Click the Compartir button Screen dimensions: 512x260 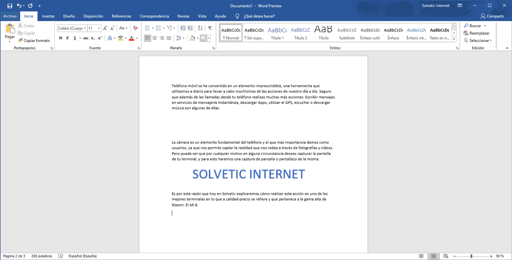click(492, 16)
